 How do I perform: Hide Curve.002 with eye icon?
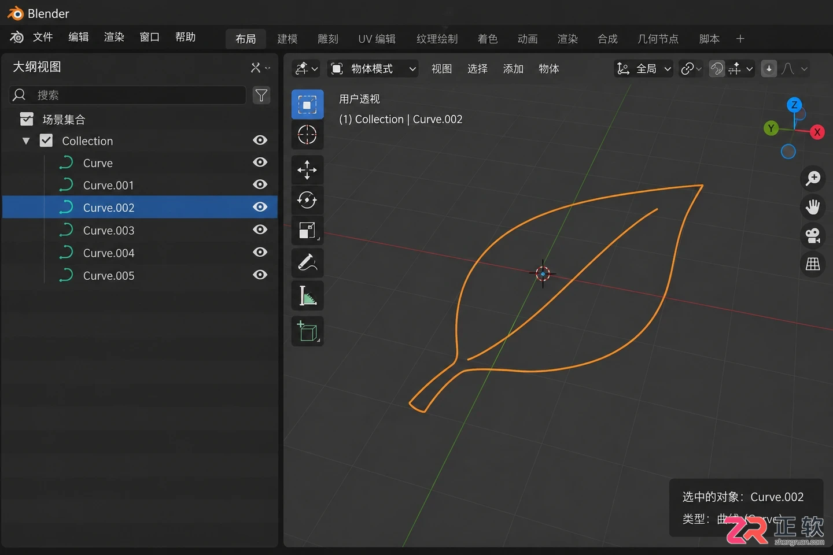(x=260, y=207)
